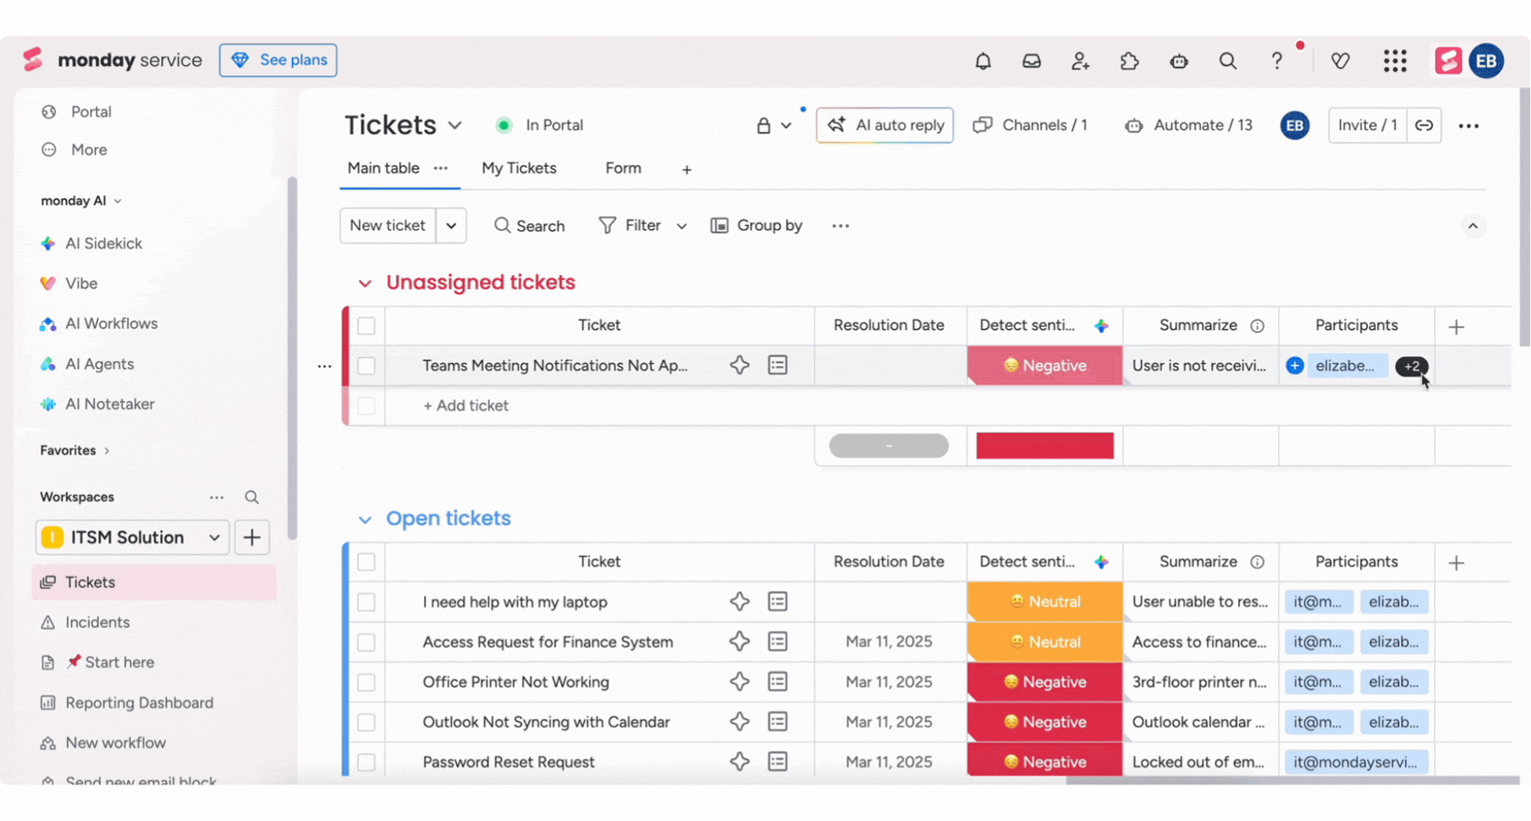Viewport: 1531px width, 821px height.
Task: Show info for Summarize column in Unassigned group
Action: tap(1258, 326)
